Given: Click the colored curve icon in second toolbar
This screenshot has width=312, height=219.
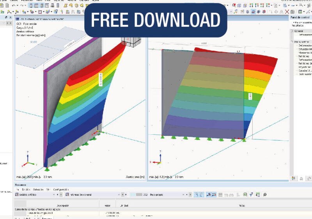Looking at the screenshot, I should [x=236, y=12].
